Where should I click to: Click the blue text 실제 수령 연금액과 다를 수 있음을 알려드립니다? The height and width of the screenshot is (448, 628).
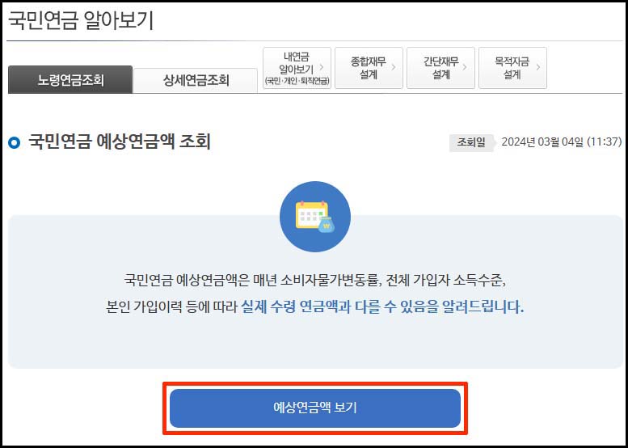382,307
